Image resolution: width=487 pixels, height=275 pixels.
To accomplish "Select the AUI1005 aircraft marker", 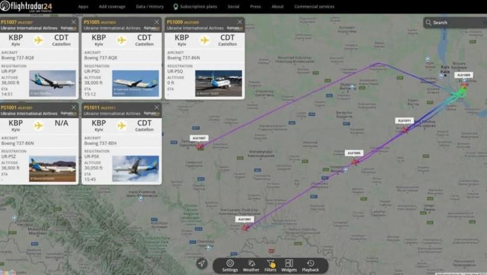I will click(355, 162).
